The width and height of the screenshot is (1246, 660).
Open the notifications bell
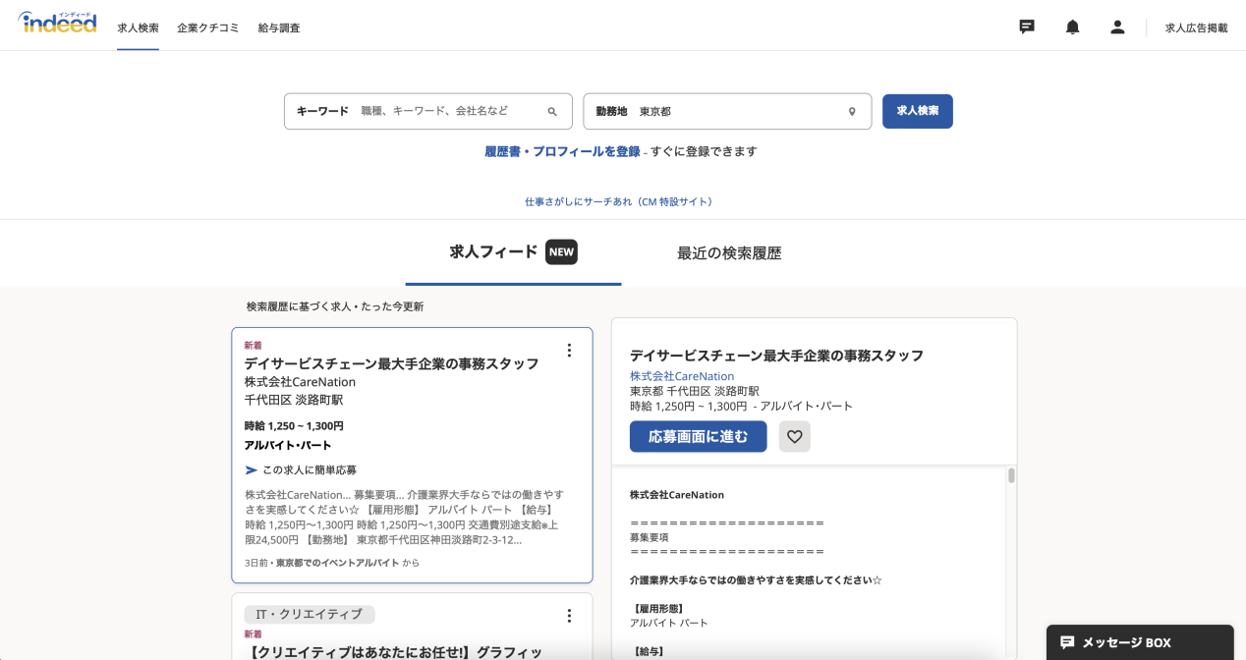1072,27
